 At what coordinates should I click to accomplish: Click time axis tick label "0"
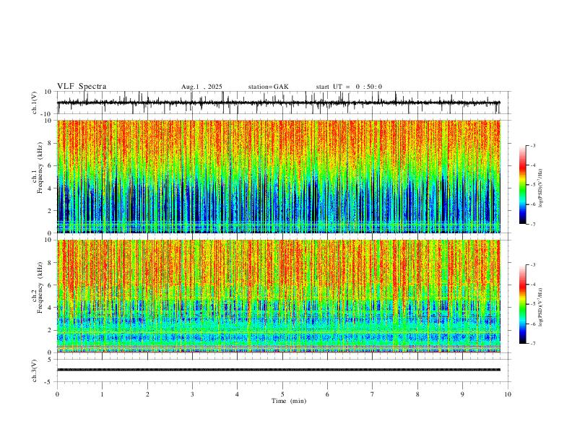[x=57, y=394]
